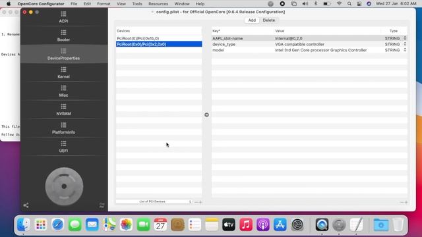Click the Key* column header
Viewport: 422px width, 237px height.
216,31
